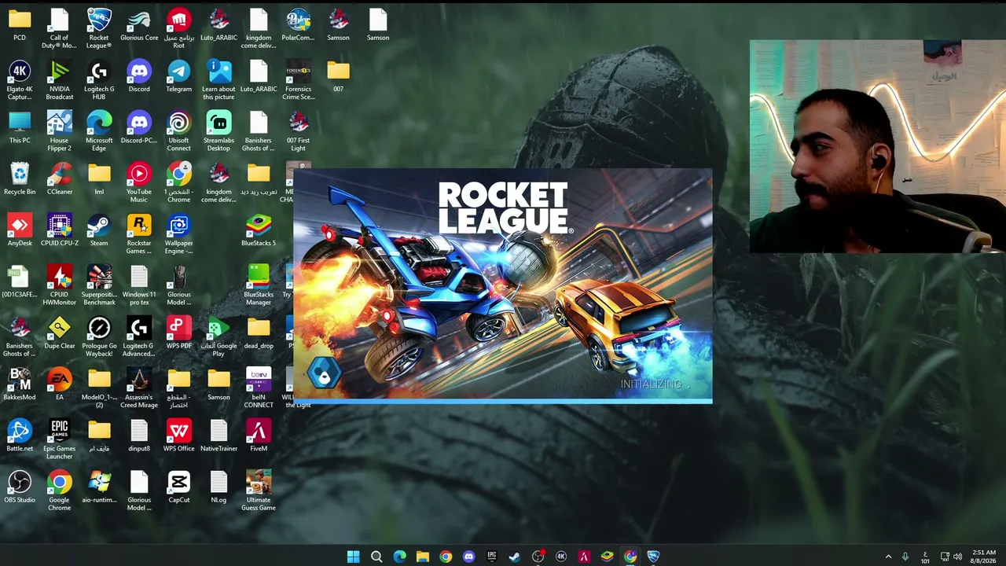Open Rockstar Games Launcher shortcut
This screenshot has height=566, width=1006.
pyautogui.click(x=139, y=234)
